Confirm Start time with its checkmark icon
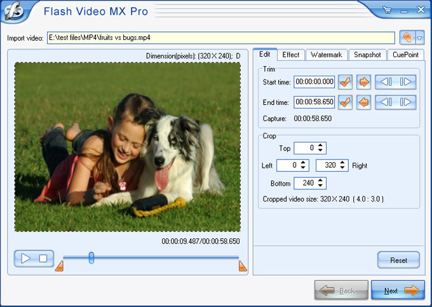The width and height of the screenshot is (432, 307). [345, 82]
